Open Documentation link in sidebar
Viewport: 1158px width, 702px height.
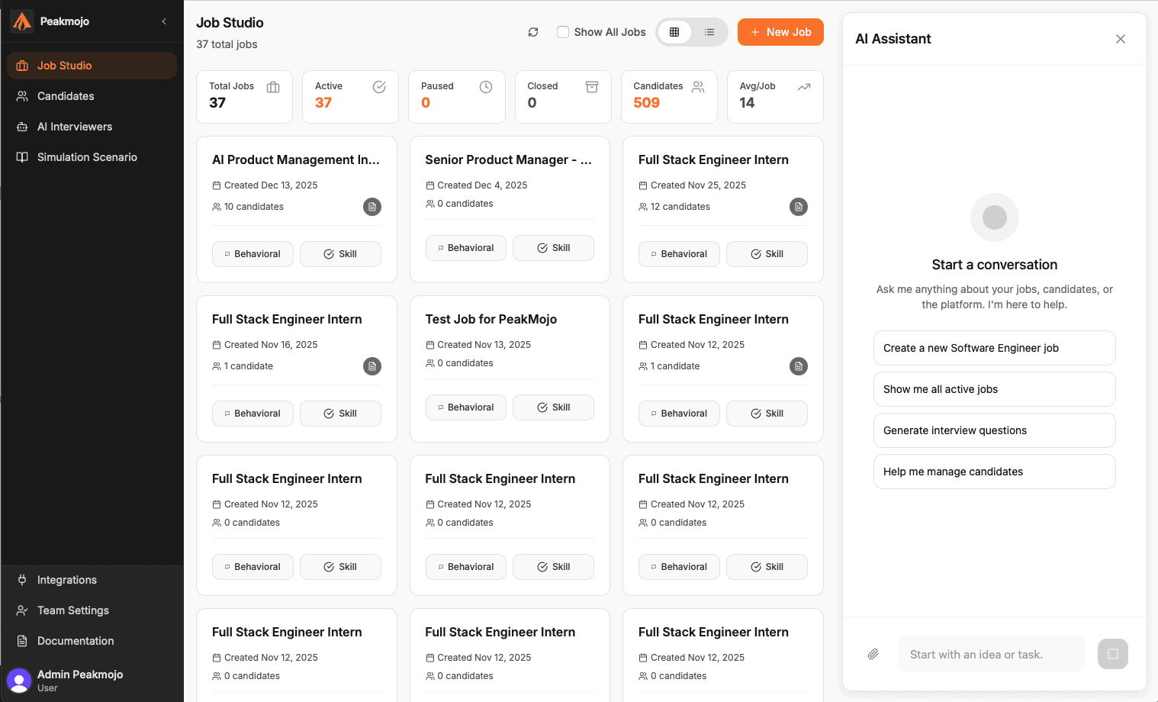92,641
